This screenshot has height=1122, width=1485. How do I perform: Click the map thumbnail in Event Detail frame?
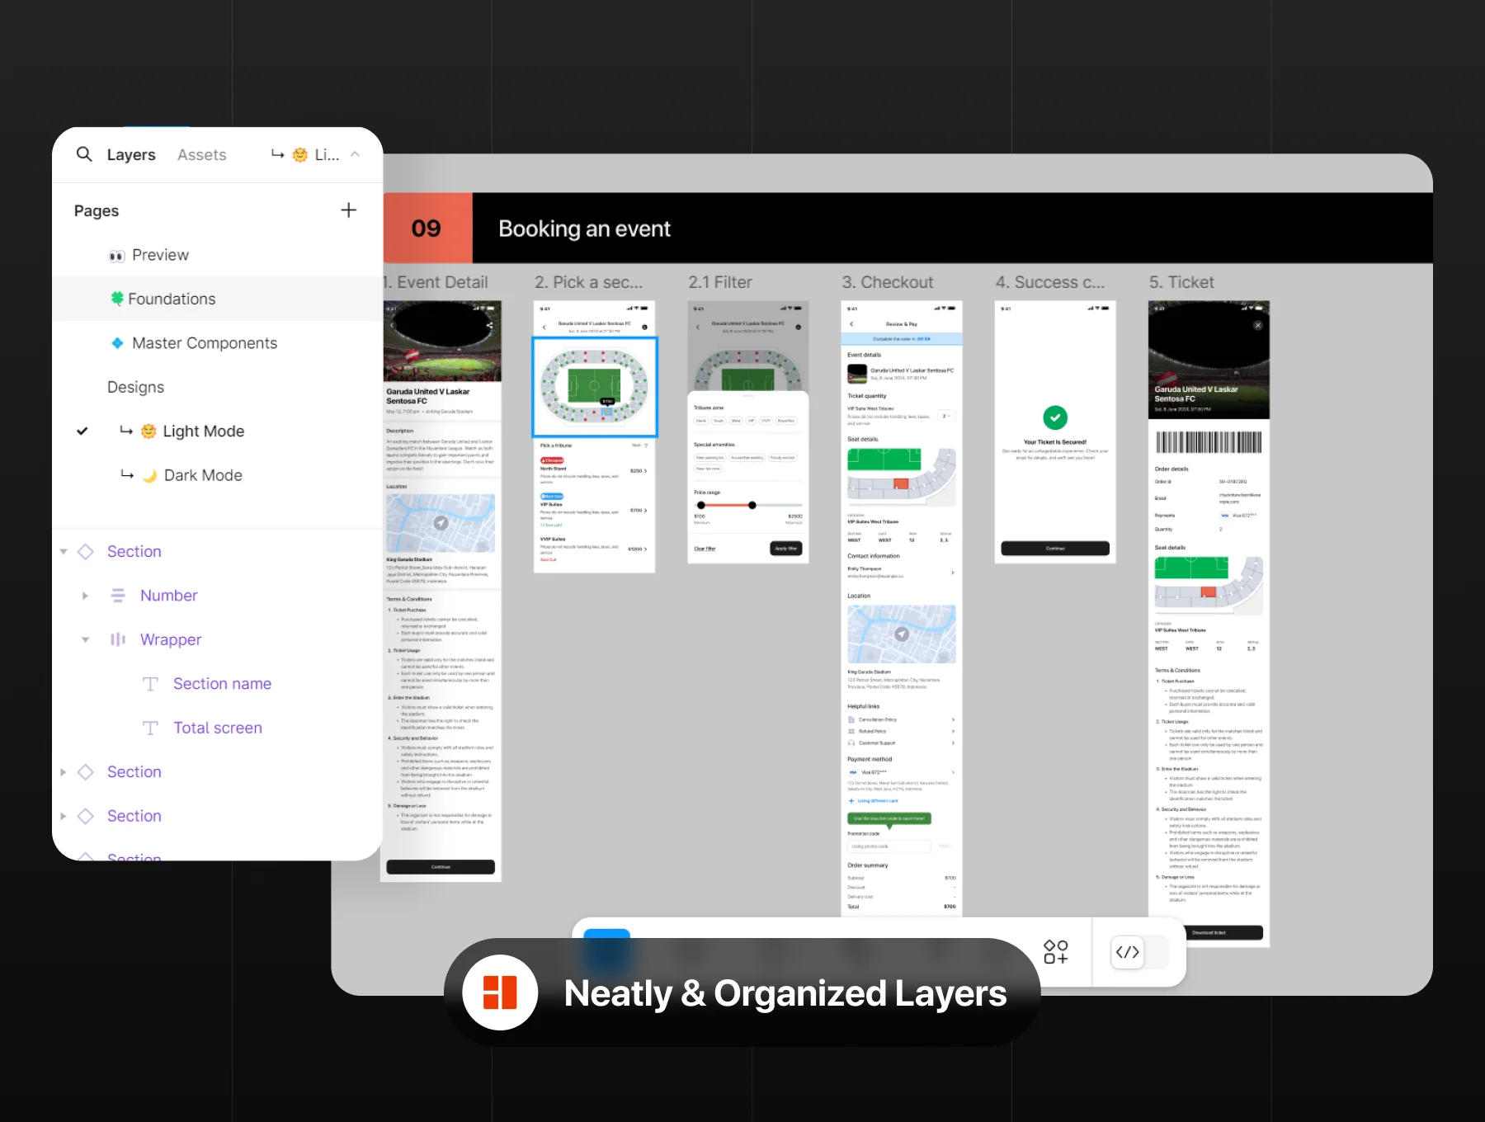[441, 523]
